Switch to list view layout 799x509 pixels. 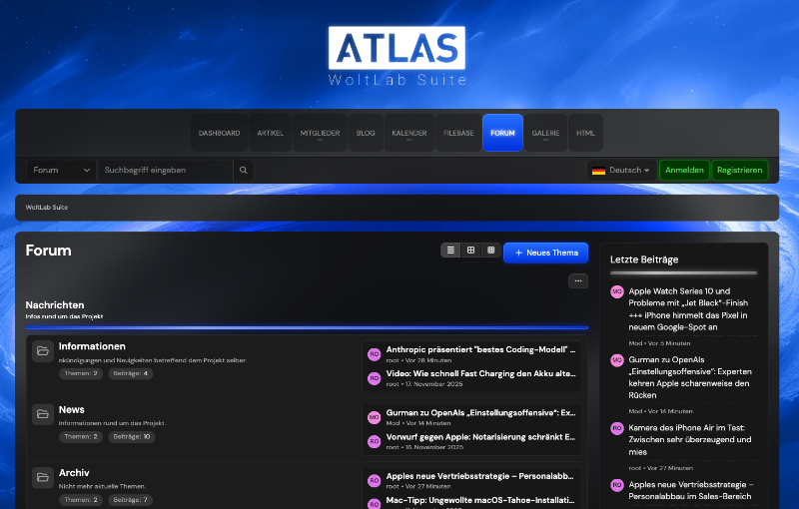coord(451,251)
